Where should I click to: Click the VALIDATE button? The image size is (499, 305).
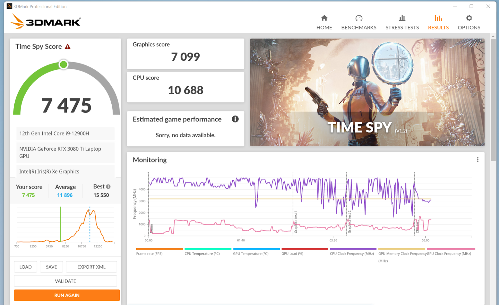(x=65, y=281)
